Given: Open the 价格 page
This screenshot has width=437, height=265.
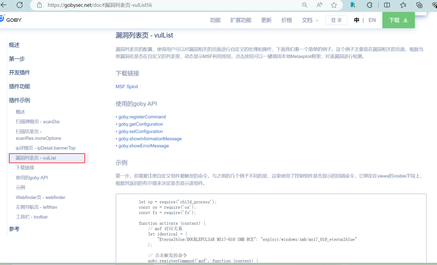Looking at the screenshot, I should [x=286, y=20].
